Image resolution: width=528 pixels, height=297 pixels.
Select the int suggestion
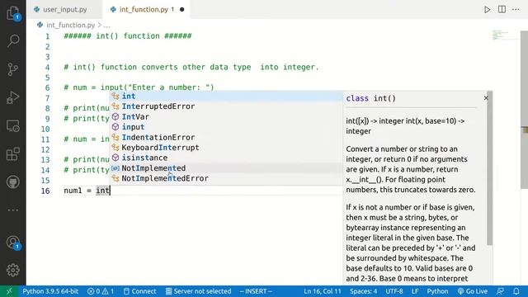226,96
